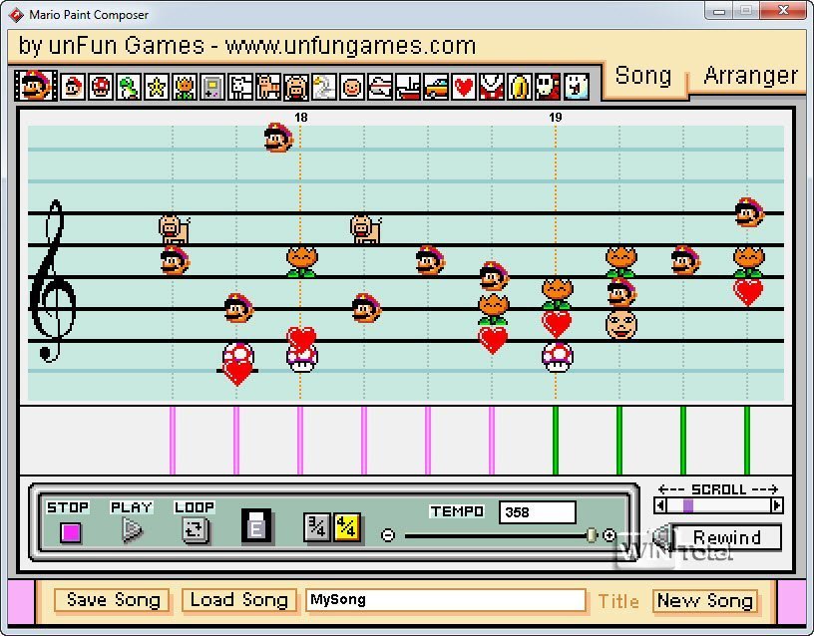The image size is (814, 636).
Task: Open the Arranger tab
Action: (751, 77)
